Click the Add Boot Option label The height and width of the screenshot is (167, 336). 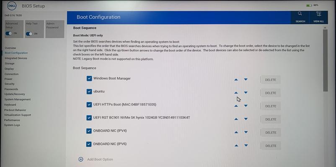[x=100, y=159]
